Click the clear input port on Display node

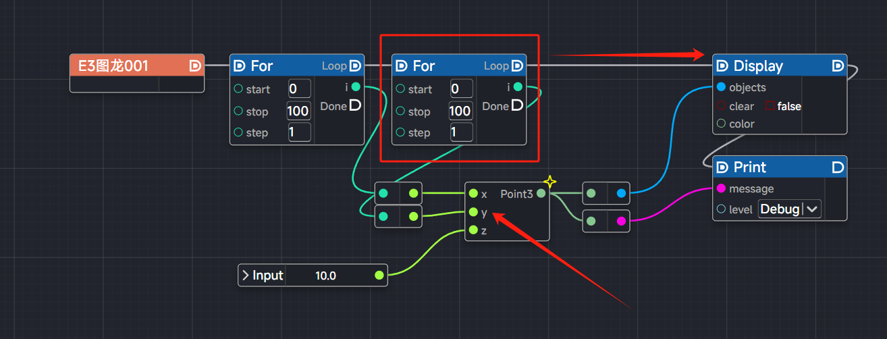pos(721,106)
